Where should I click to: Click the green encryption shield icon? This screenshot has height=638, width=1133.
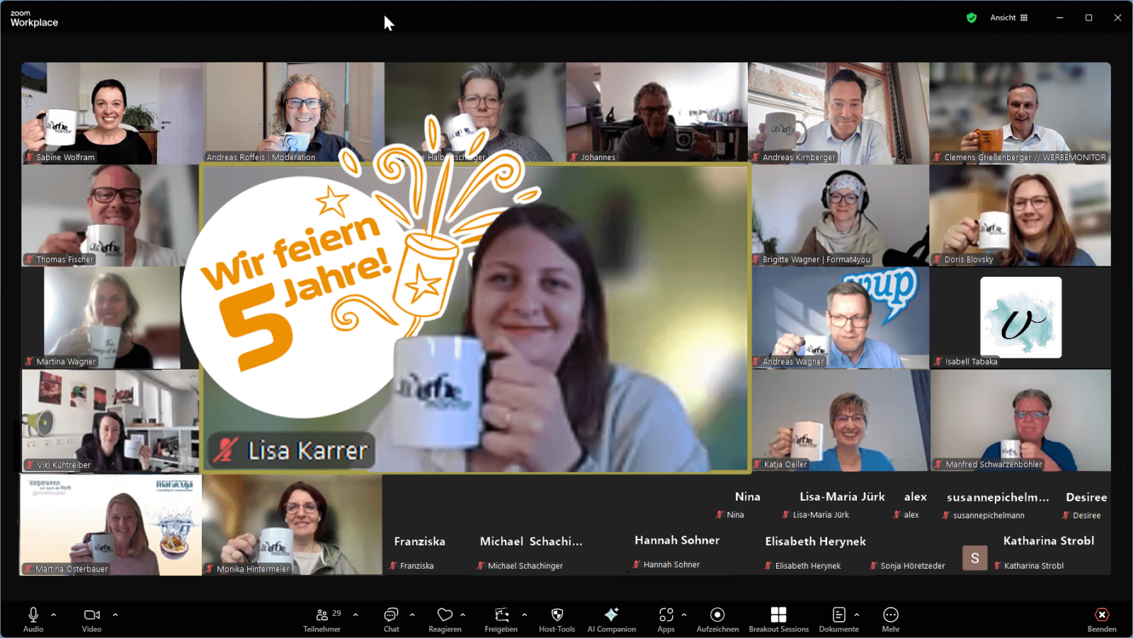tap(972, 18)
